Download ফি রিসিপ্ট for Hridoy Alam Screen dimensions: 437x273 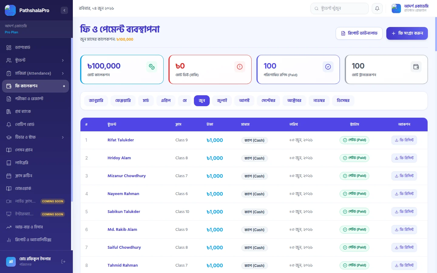(404, 158)
